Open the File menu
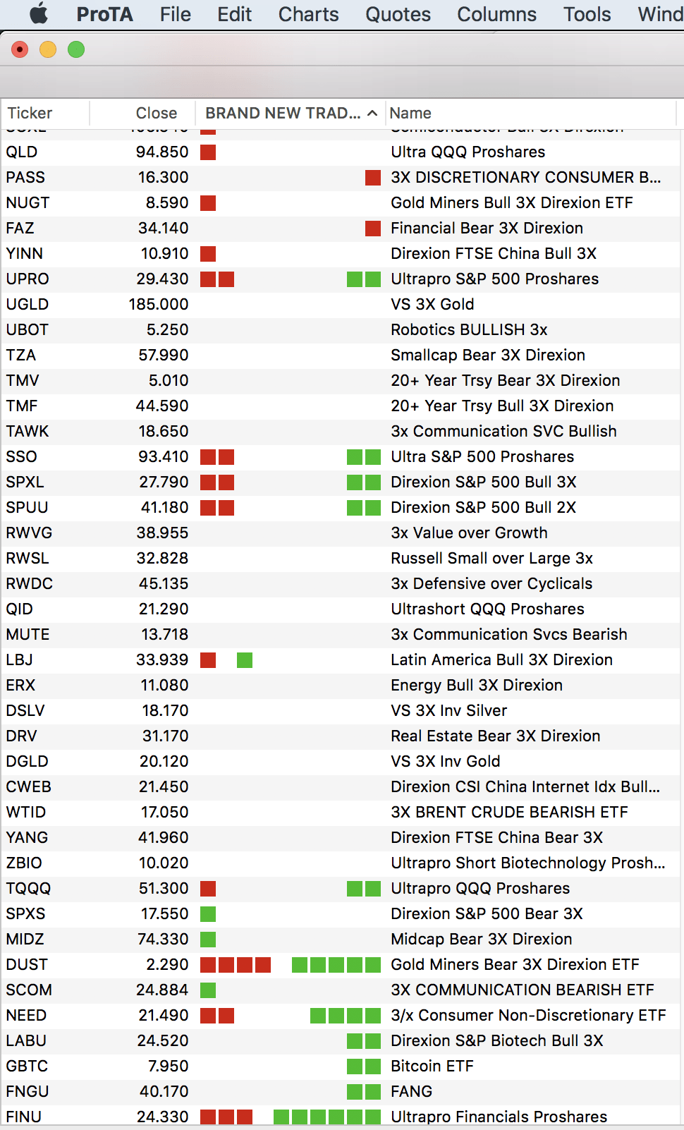Screen dimensions: 684x1130 click(175, 14)
